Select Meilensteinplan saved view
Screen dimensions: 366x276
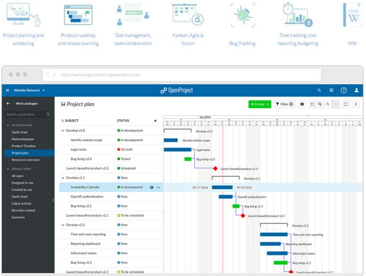(x=23, y=139)
